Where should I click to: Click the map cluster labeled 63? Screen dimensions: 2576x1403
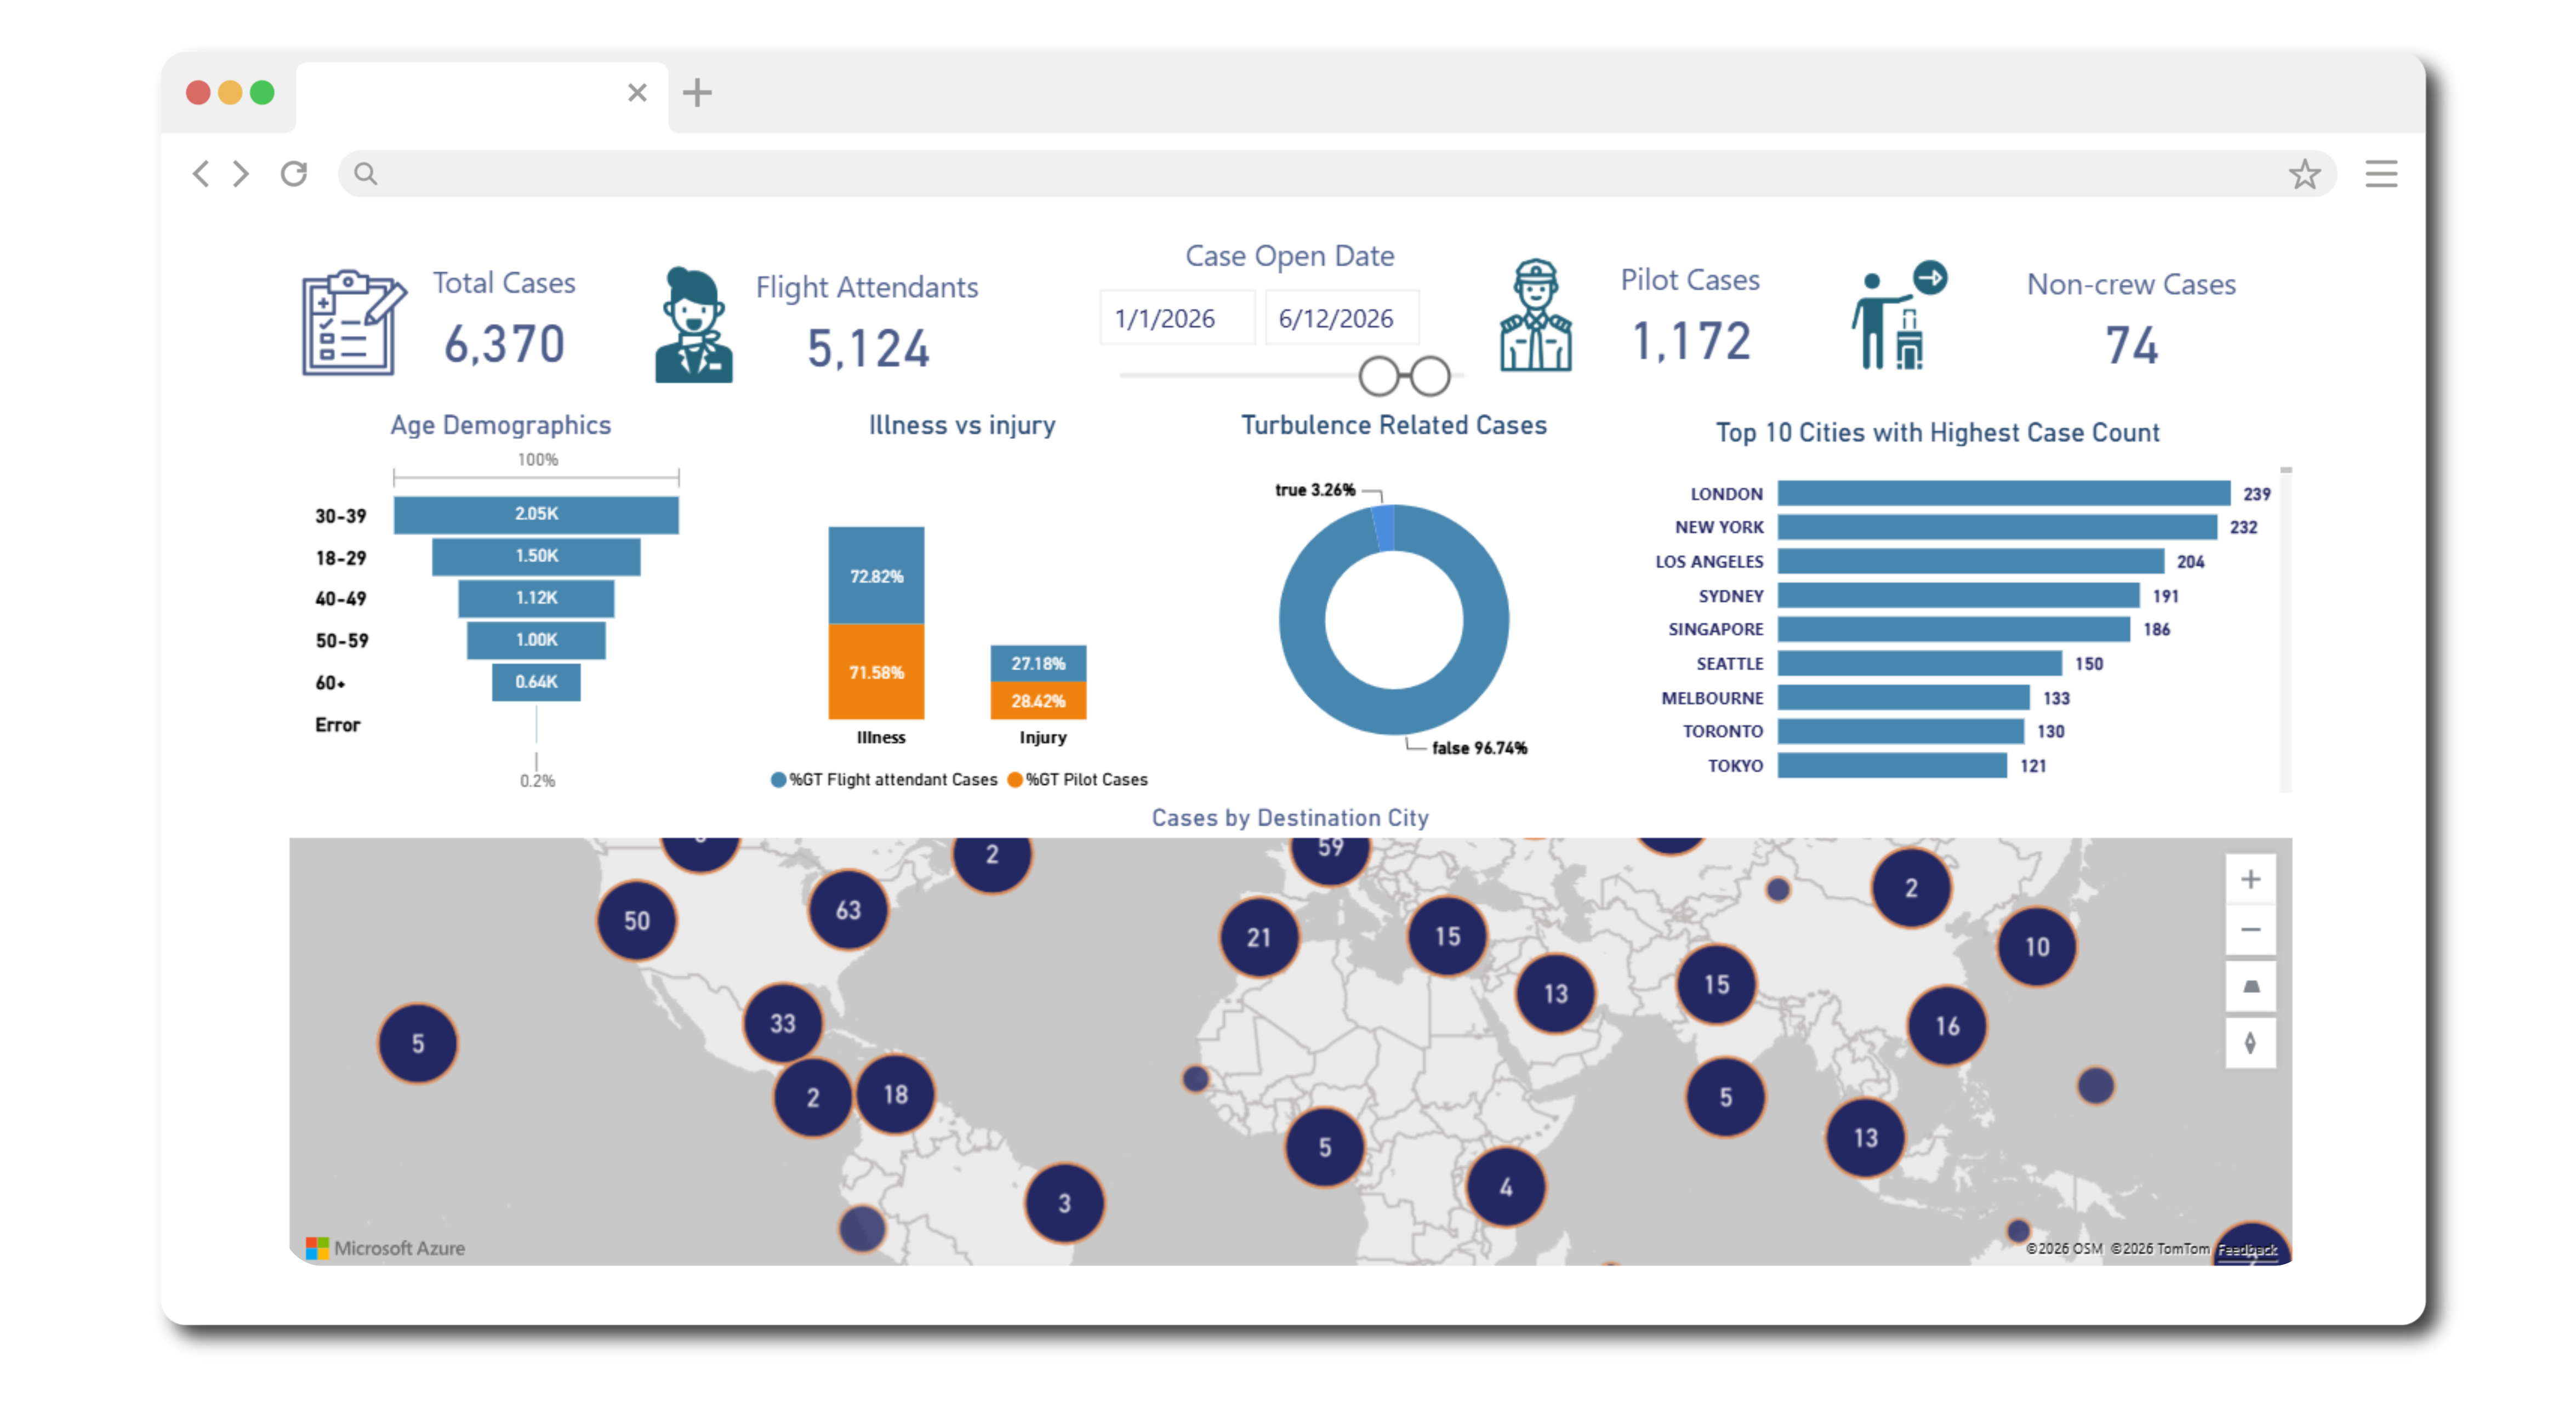[x=848, y=910]
